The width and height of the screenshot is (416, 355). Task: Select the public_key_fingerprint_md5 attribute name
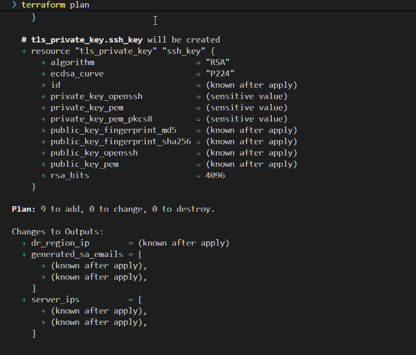113,130
